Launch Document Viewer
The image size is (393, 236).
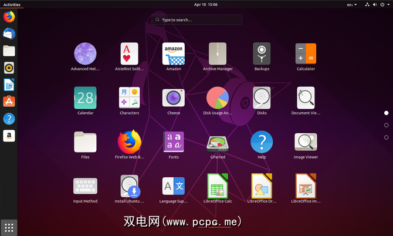(x=306, y=98)
